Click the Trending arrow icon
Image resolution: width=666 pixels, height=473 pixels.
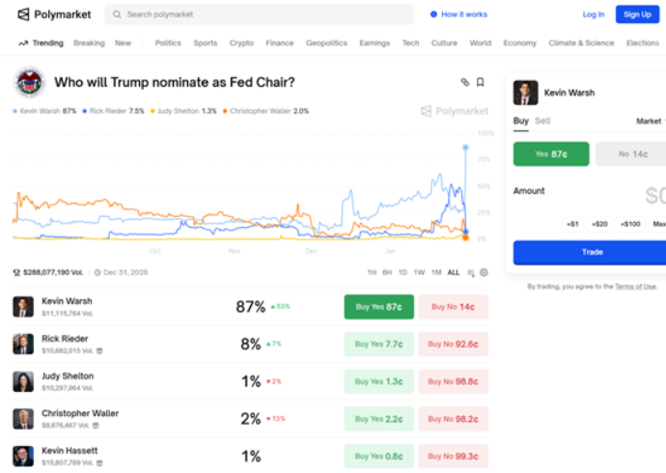tap(22, 43)
